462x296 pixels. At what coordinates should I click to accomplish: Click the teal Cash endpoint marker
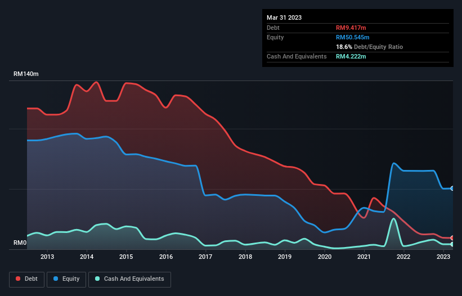pos(452,244)
